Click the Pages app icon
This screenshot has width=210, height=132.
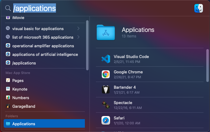(x=8, y=80)
